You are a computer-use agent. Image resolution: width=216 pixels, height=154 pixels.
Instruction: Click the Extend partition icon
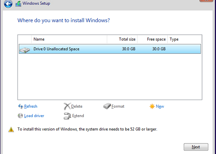point(68,116)
